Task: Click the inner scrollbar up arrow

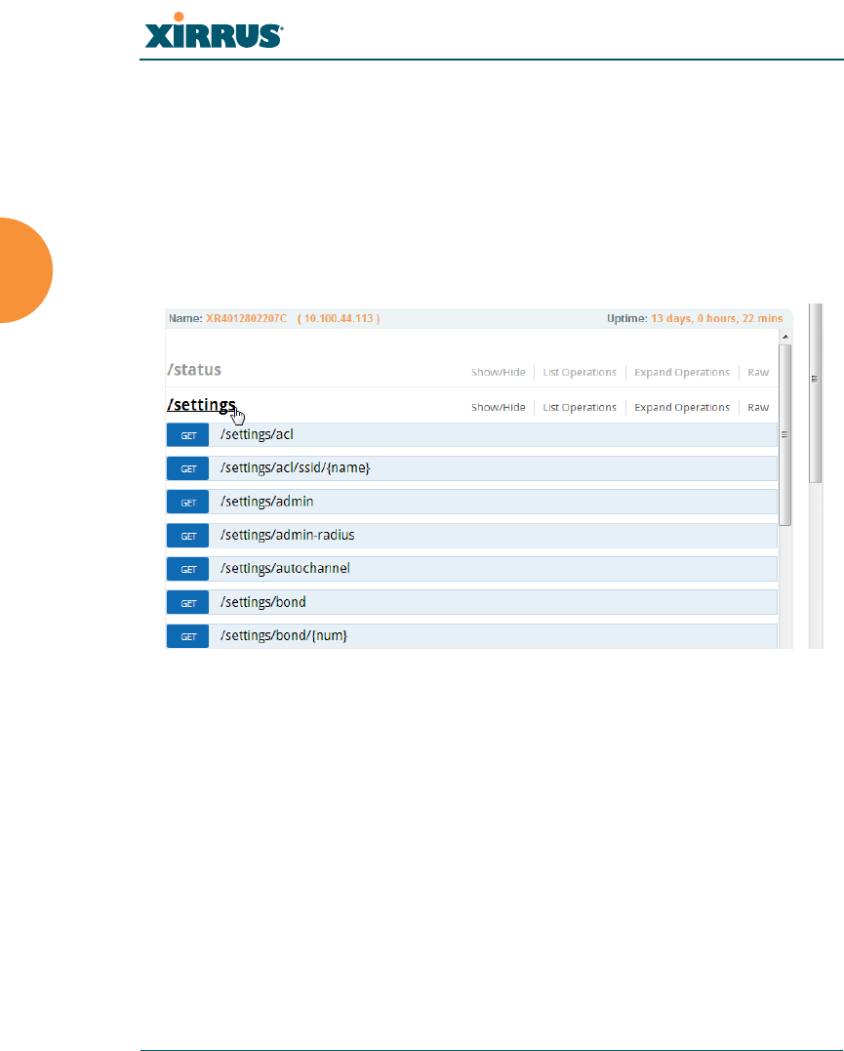Action: 785,337
